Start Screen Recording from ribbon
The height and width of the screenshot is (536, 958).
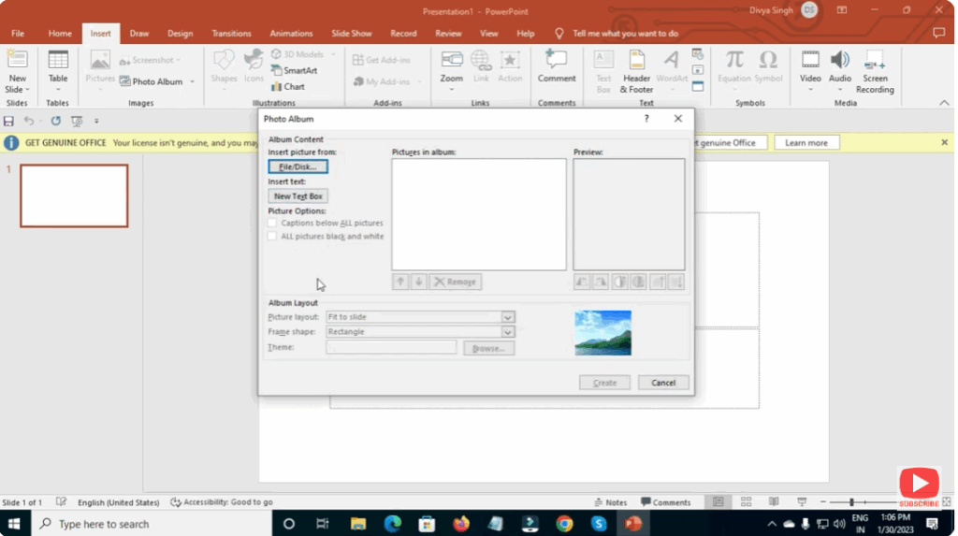point(875,60)
